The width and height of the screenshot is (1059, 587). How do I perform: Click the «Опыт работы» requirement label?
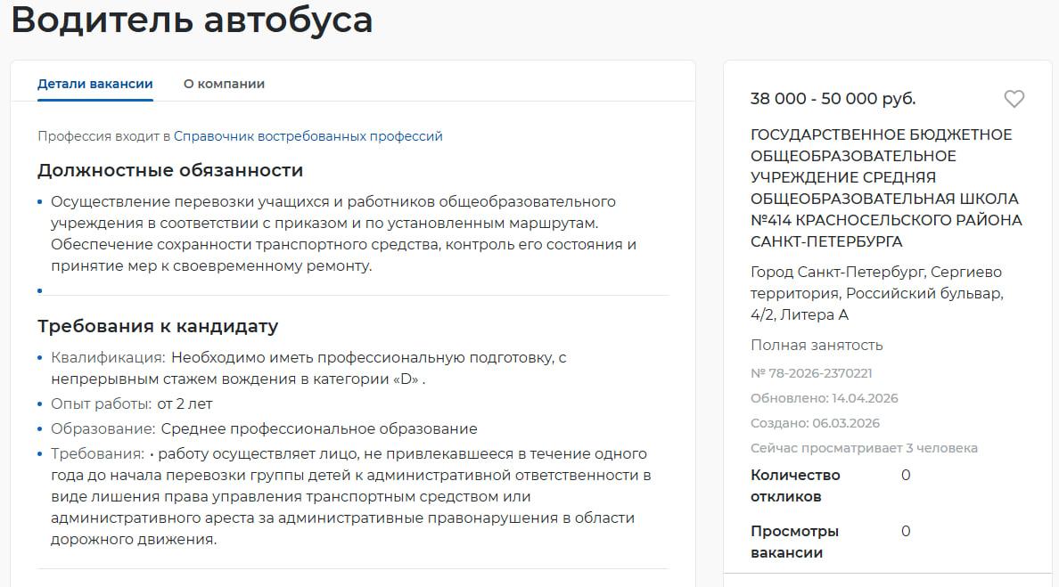[101, 404]
